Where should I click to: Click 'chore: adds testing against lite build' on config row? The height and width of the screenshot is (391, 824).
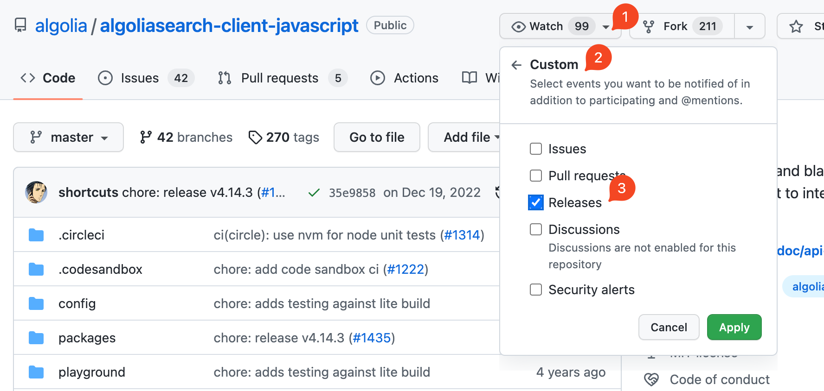[x=322, y=303]
